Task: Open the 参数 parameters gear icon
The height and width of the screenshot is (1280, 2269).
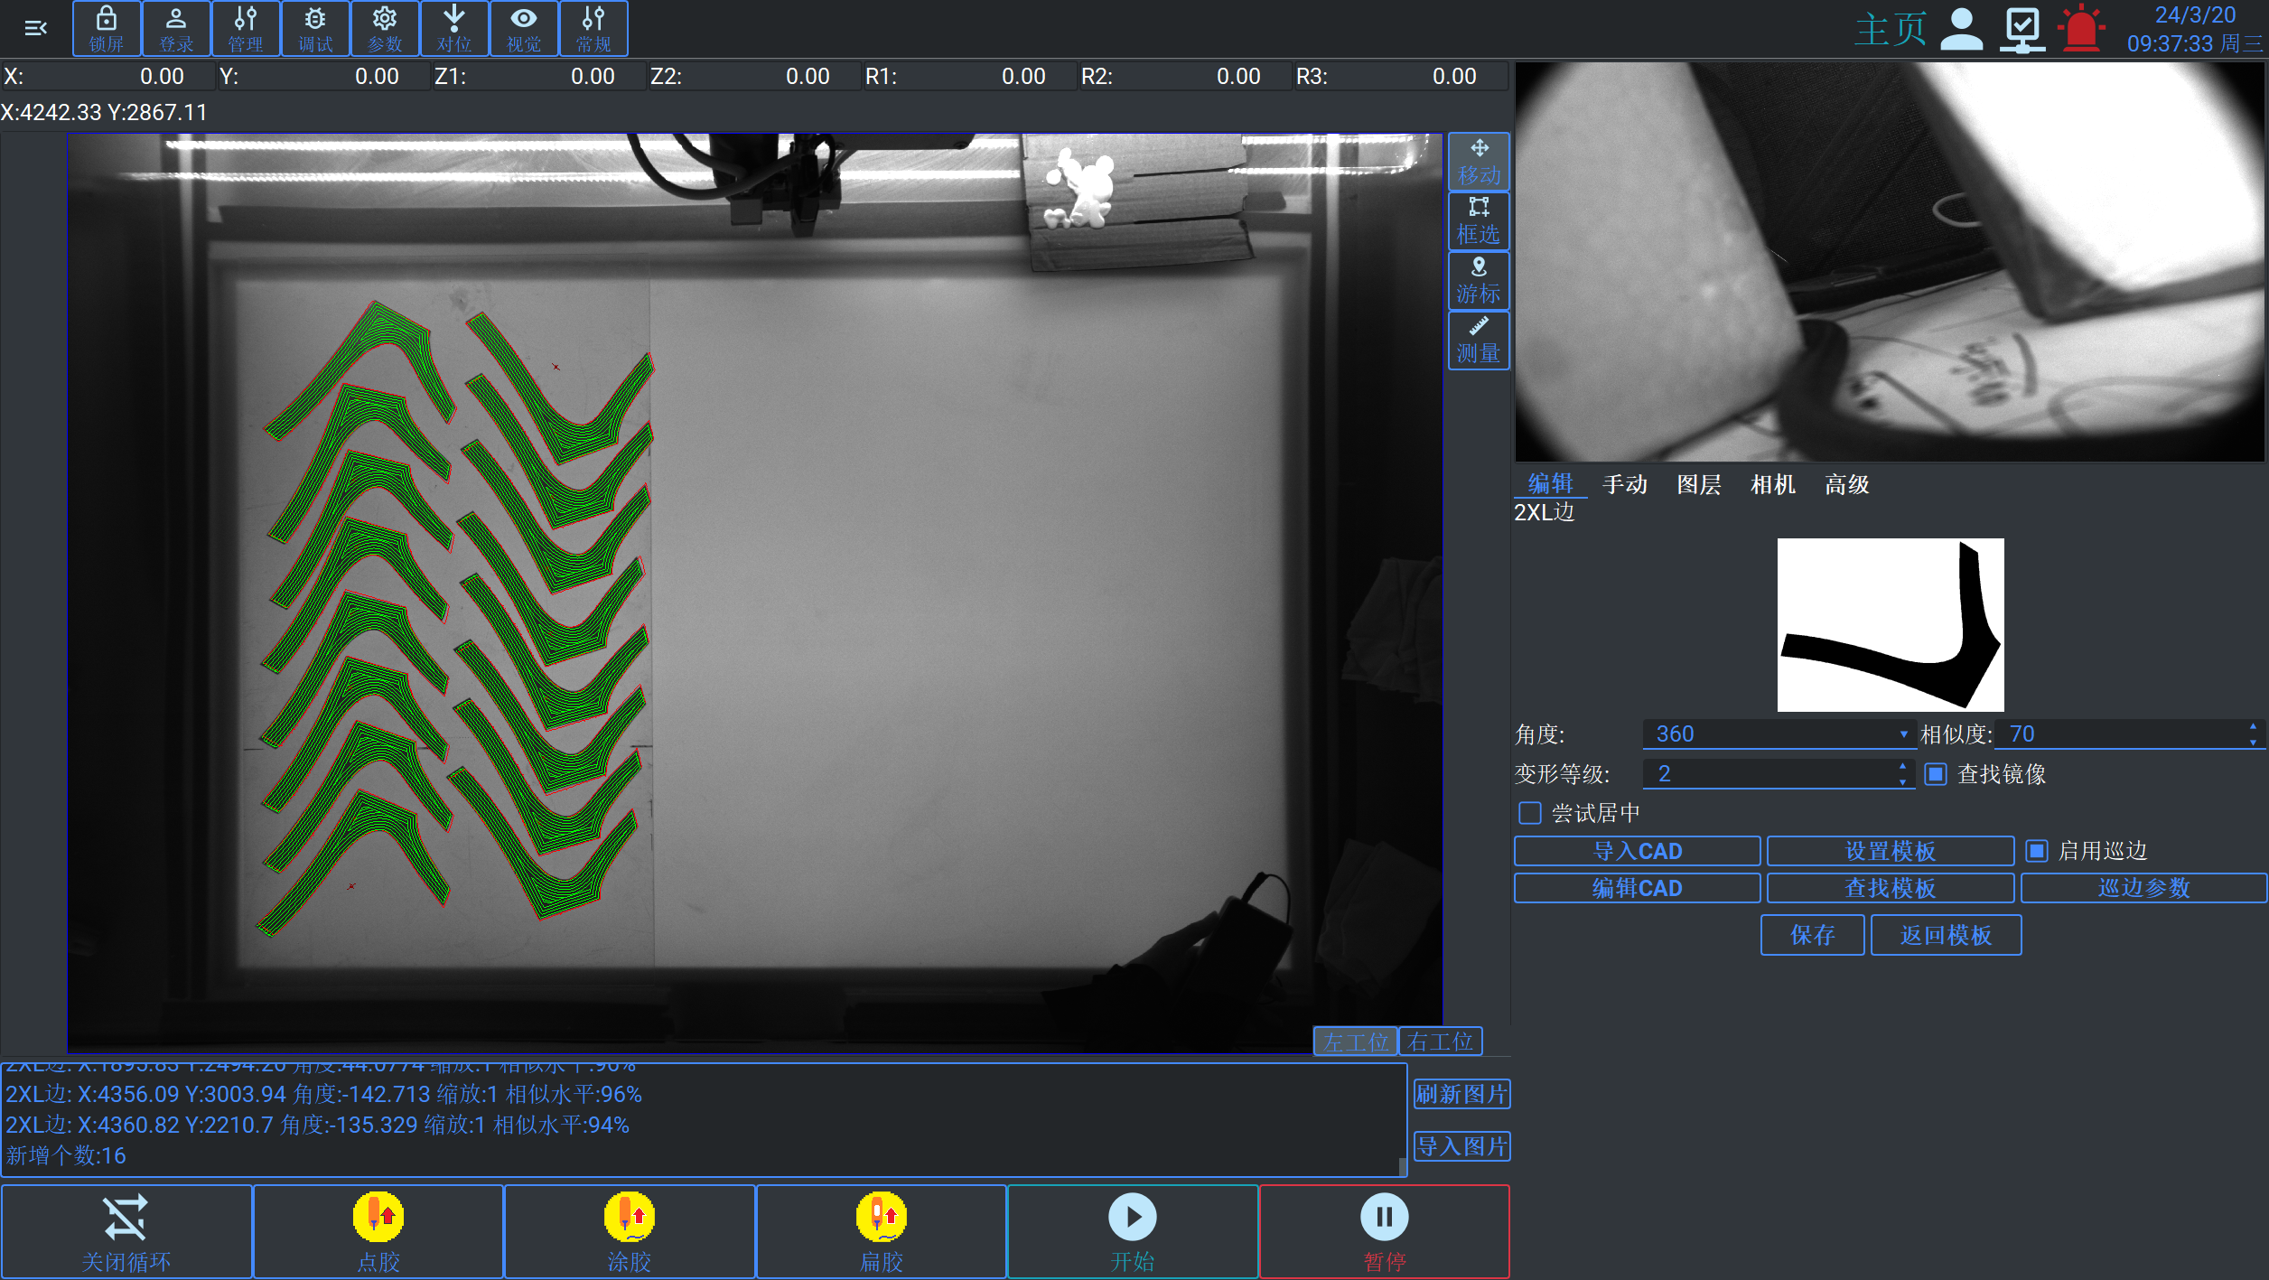Action: (x=385, y=28)
